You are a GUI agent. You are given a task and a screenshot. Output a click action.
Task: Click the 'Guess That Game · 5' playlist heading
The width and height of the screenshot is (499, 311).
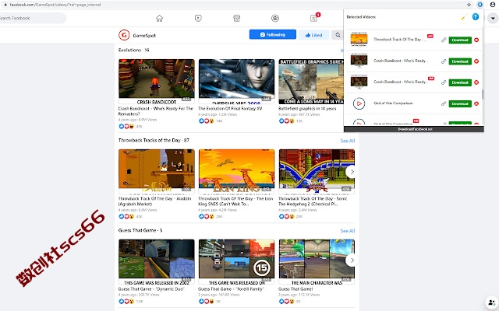click(x=140, y=230)
